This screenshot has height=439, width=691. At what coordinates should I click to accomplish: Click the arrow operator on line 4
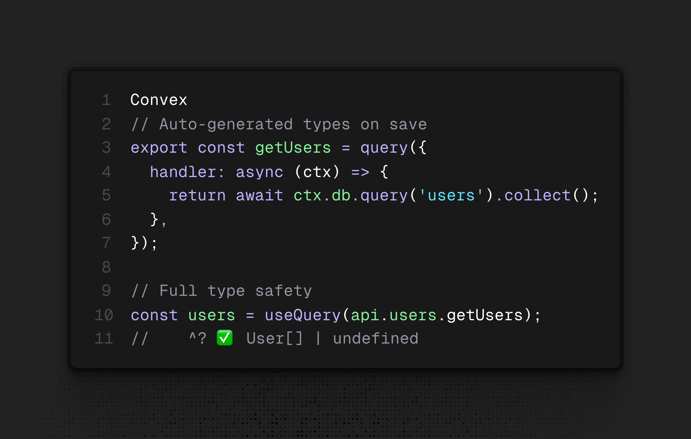[360, 172]
